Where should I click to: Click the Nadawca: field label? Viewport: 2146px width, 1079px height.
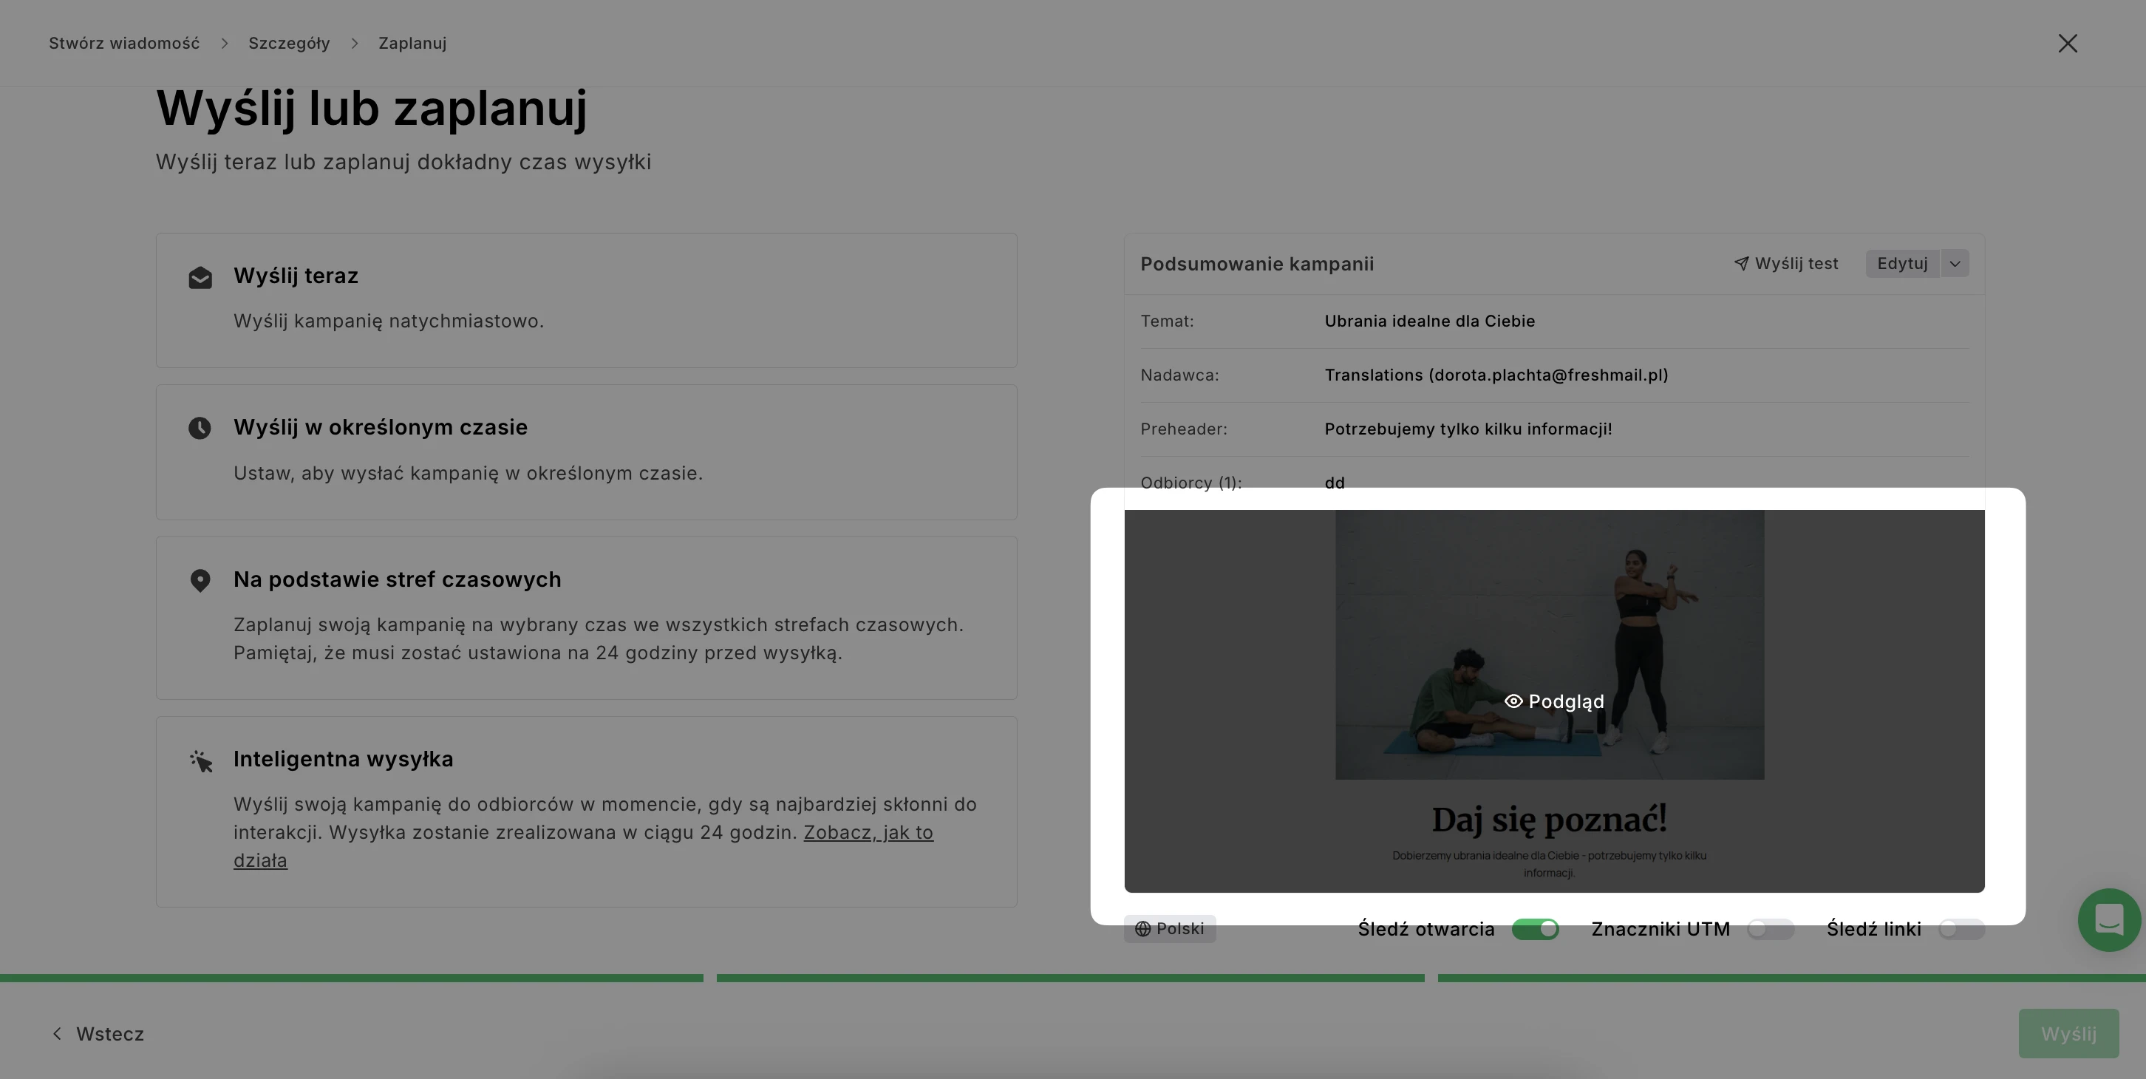pos(1179,375)
